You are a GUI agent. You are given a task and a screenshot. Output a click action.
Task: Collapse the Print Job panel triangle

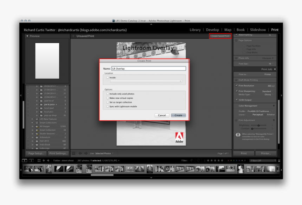tap(275, 69)
